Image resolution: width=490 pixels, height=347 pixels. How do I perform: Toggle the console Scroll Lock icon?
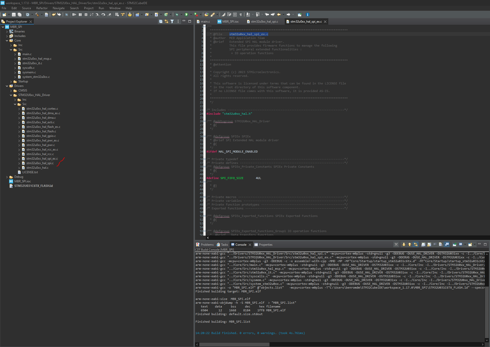coord(428,244)
